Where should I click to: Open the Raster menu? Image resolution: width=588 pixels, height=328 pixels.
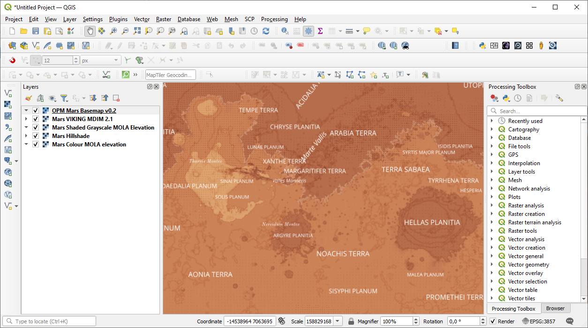coord(163,19)
